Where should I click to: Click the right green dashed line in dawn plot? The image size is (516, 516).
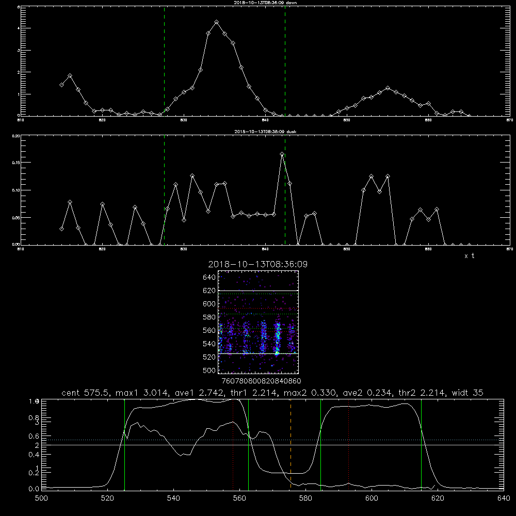point(285,61)
